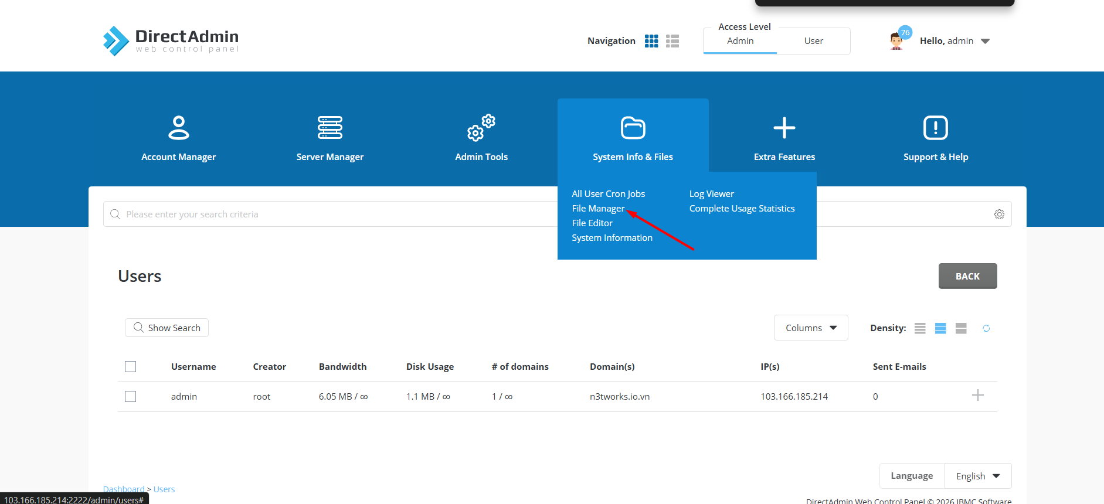Select the compact density option
Image resolution: width=1104 pixels, height=504 pixels.
pyautogui.click(x=920, y=328)
